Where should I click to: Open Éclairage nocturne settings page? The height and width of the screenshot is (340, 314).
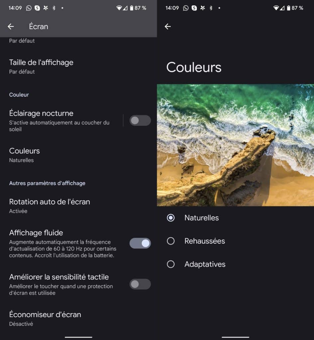61,121
